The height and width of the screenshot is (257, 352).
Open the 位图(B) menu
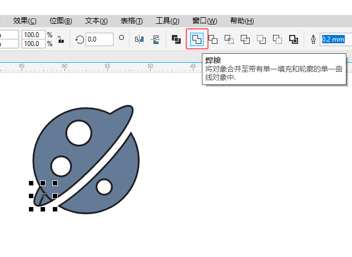coord(61,21)
